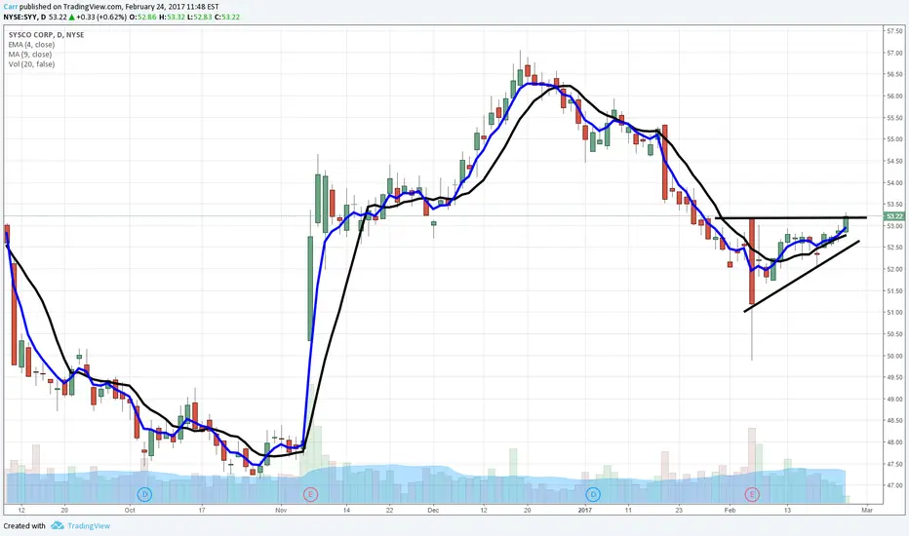The height and width of the screenshot is (536, 909).
Task: Click the 48.00 price axis label
Action: (894, 442)
